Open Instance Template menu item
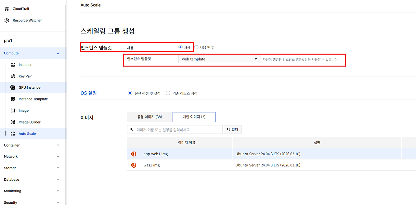The image size is (416, 205). [33, 99]
